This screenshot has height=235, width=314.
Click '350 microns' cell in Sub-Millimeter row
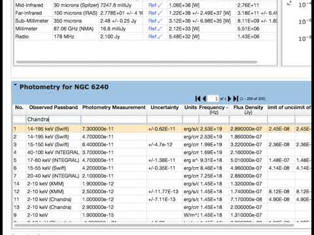(x=68, y=21)
